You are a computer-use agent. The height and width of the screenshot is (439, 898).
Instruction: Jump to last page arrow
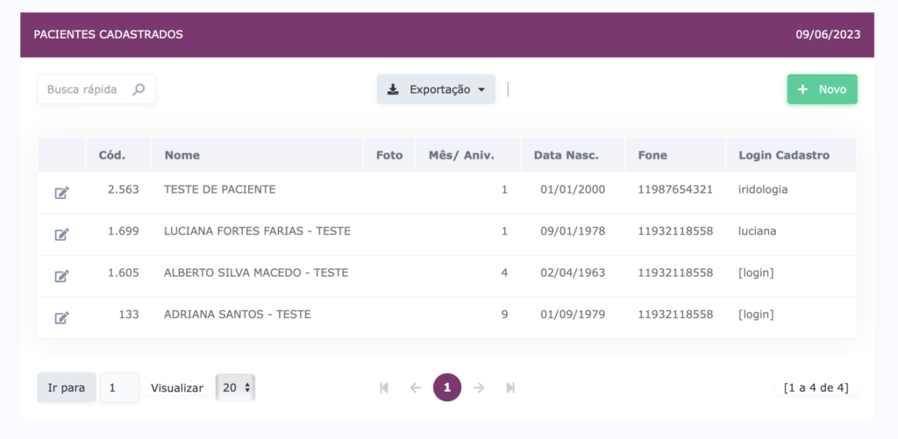point(510,387)
